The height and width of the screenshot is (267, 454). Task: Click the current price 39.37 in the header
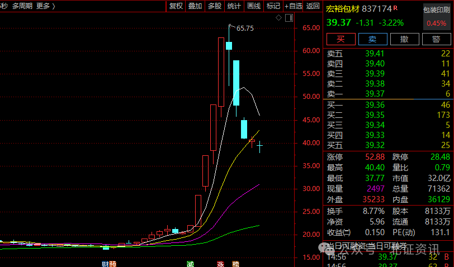[339, 22]
